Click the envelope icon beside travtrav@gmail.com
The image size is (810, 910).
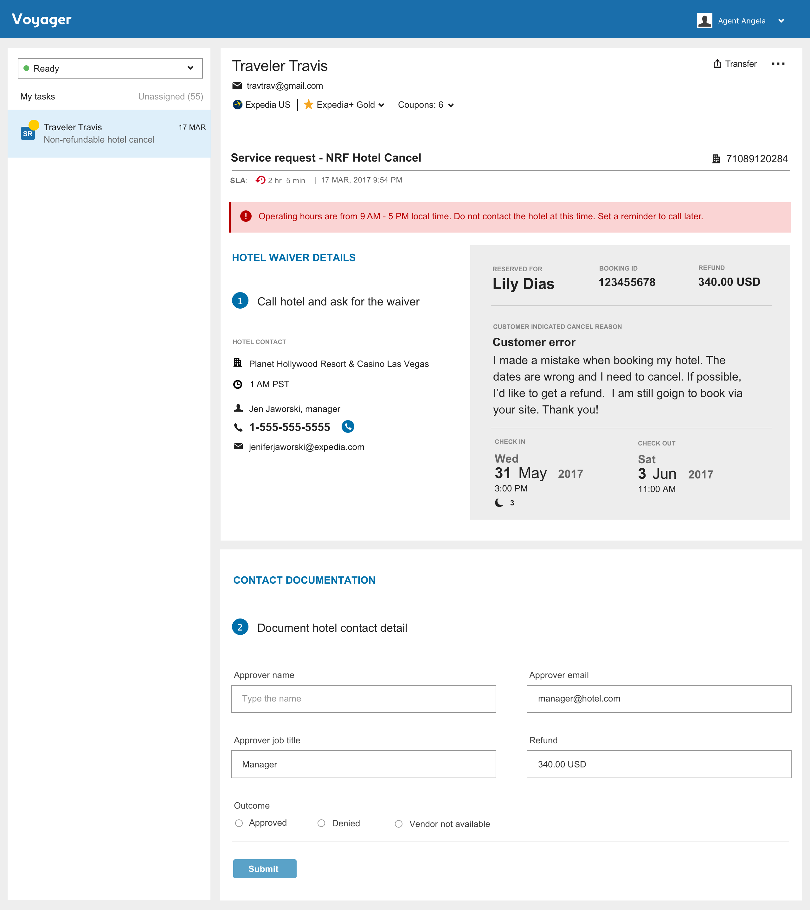point(237,86)
